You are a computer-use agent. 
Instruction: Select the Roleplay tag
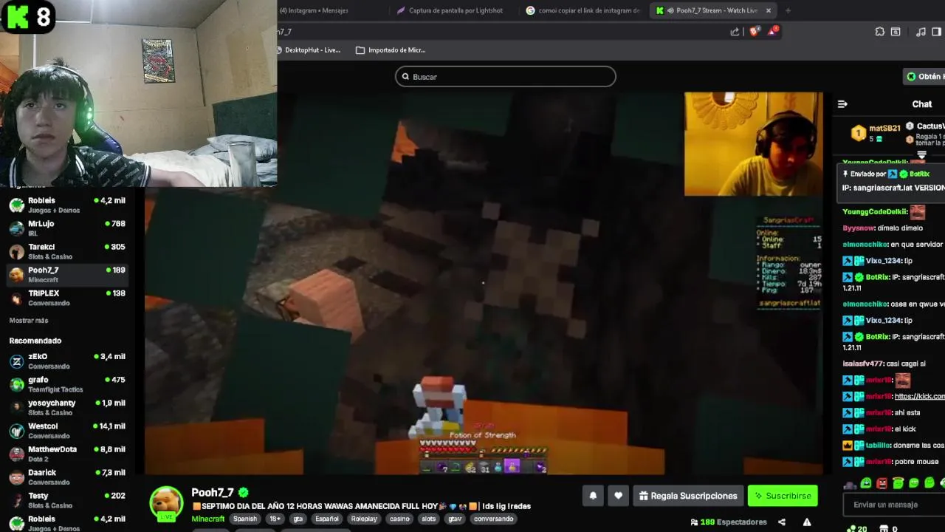pyautogui.click(x=364, y=519)
